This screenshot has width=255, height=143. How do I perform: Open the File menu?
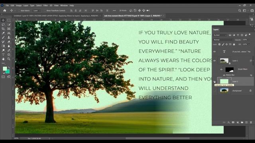[x=7, y=6]
